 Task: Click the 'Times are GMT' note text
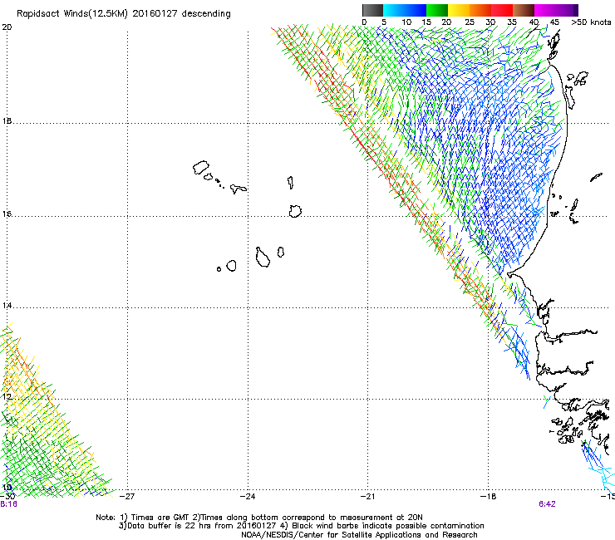pyautogui.click(x=160, y=518)
